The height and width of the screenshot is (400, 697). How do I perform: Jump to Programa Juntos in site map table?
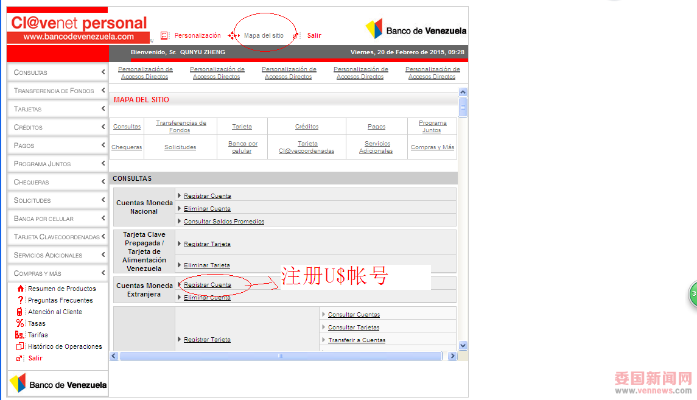(x=432, y=127)
